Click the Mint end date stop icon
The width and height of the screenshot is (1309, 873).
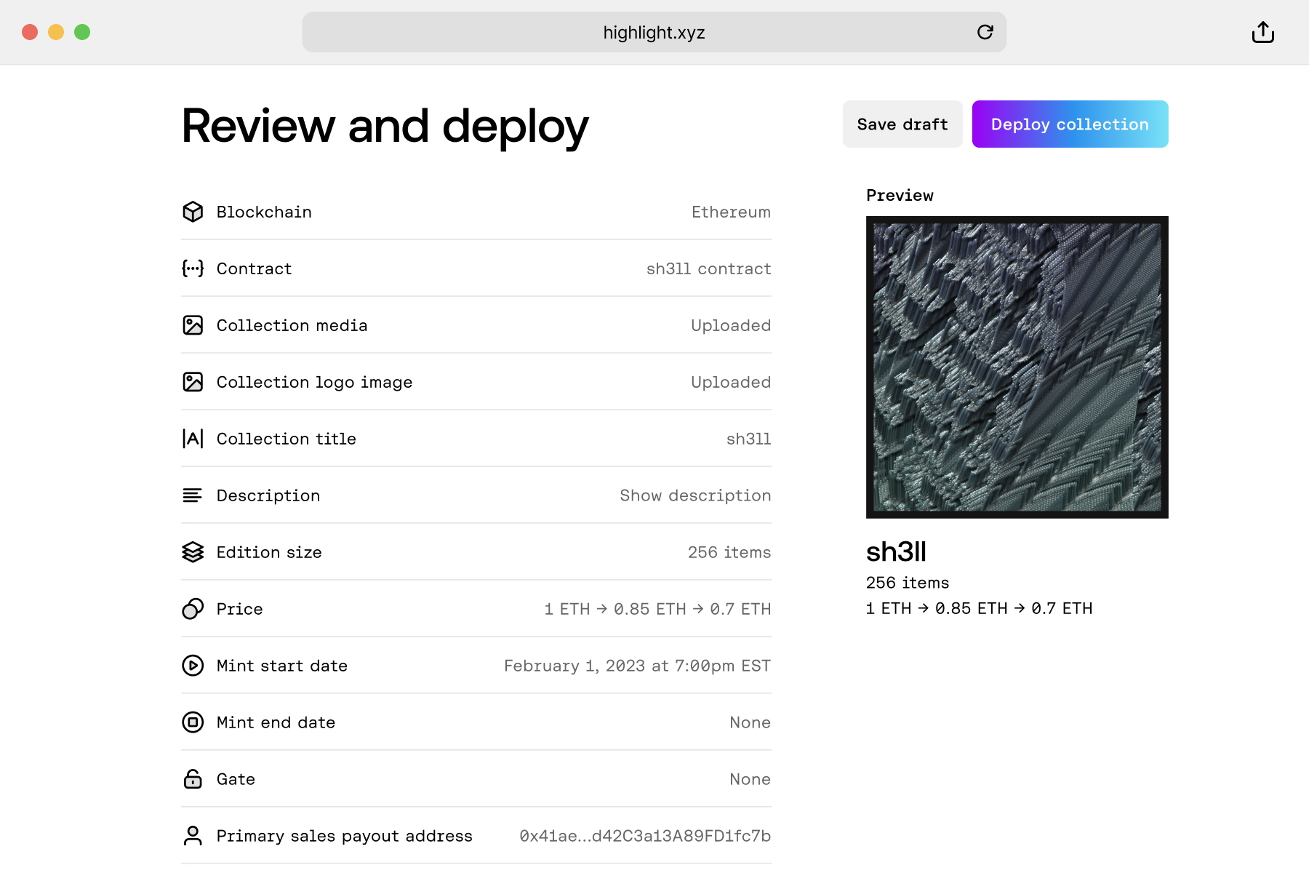tap(193, 722)
